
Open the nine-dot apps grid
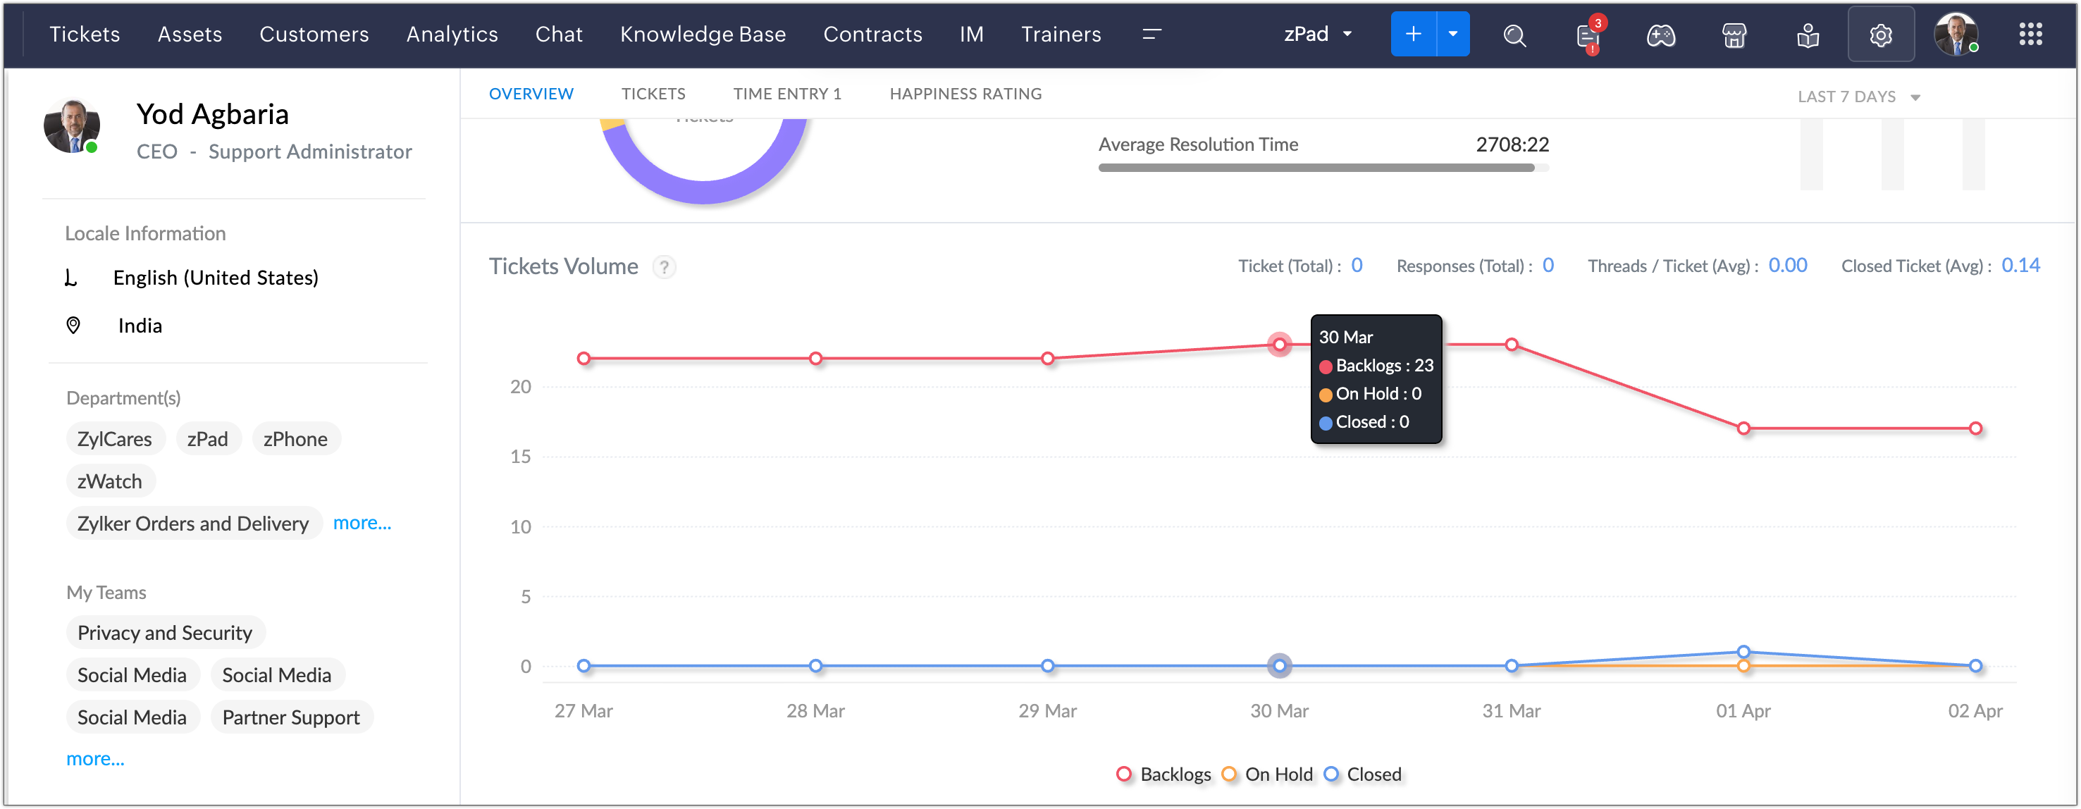[x=2030, y=35]
